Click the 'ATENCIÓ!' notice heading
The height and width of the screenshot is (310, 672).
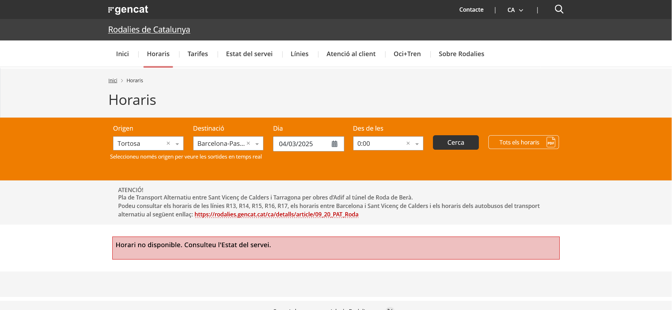pyautogui.click(x=131, y=190)
